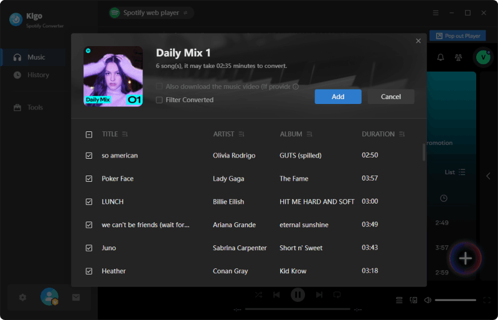Viewport: 498px width, 320px height.
Task: Select artist Sabrina Carpenter
Action: tap(240, 248)
